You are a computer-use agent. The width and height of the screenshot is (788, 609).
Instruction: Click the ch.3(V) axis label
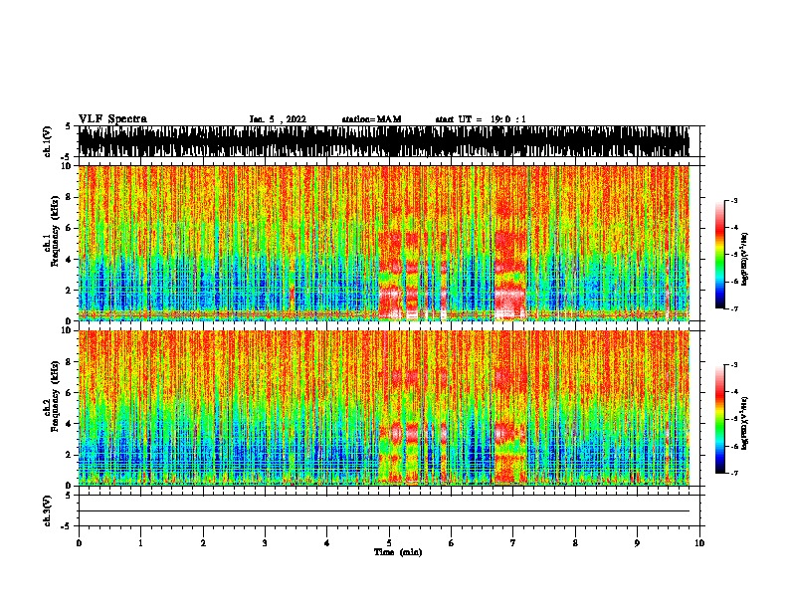(x=47, y=510)
